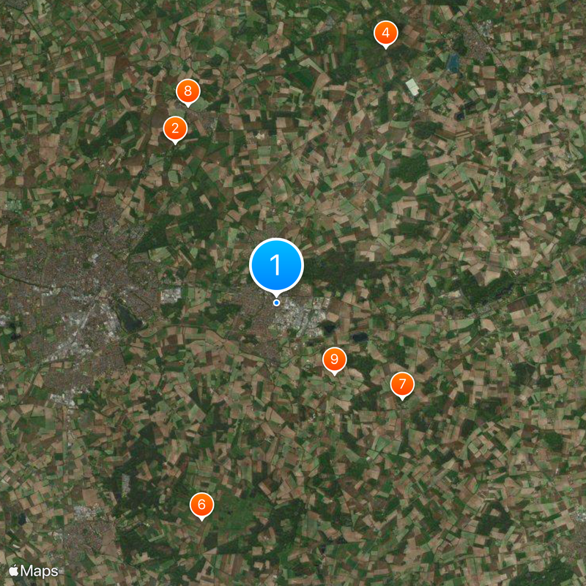586x586 pixels.
Task: Select the large blue pin numbered 1
Action: point(276,265)
